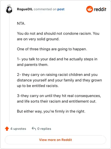Click the paragraph starting '1- you talk'
The width and height of the screenshot is (111, 149).
[57, 62]
